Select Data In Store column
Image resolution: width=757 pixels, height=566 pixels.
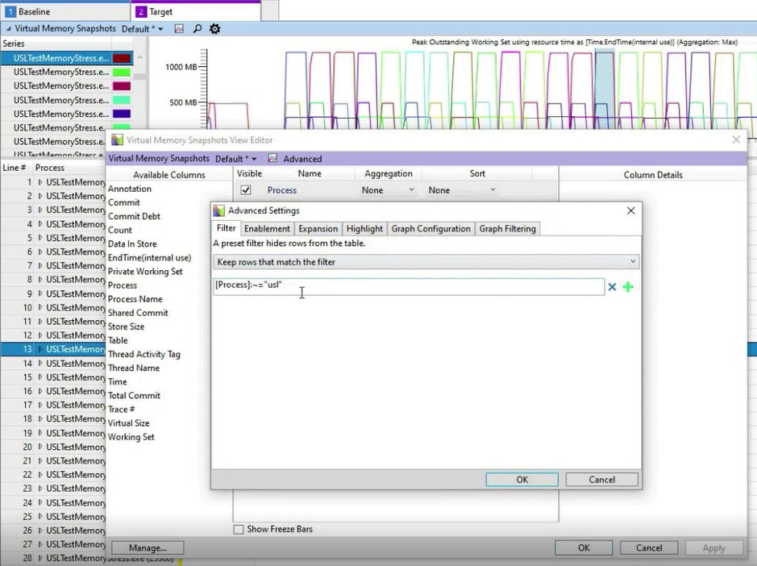(131, 243)
